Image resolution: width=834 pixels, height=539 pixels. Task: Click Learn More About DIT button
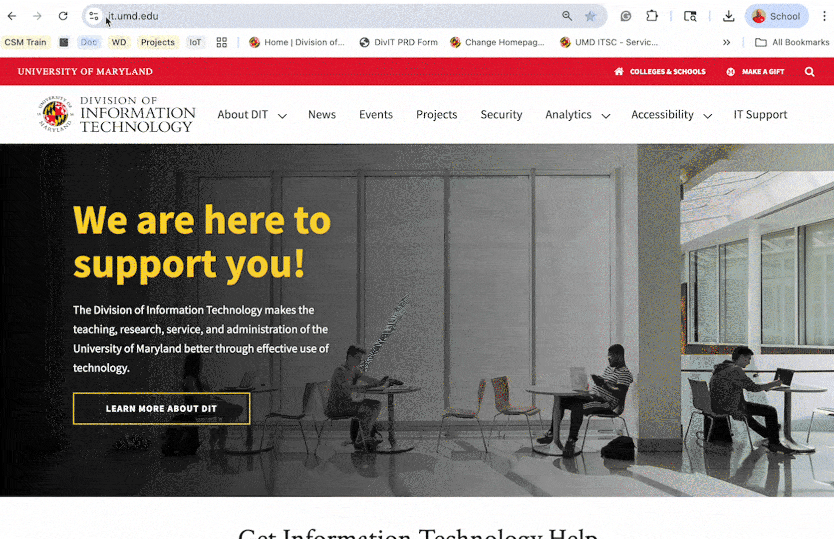[x=162, y=408]
